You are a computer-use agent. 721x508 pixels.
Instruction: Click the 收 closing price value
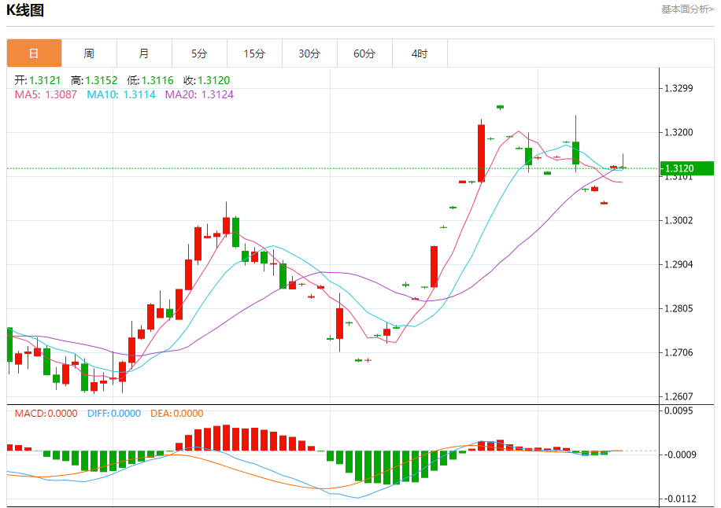pyautogui.click(x=207, y=80)
